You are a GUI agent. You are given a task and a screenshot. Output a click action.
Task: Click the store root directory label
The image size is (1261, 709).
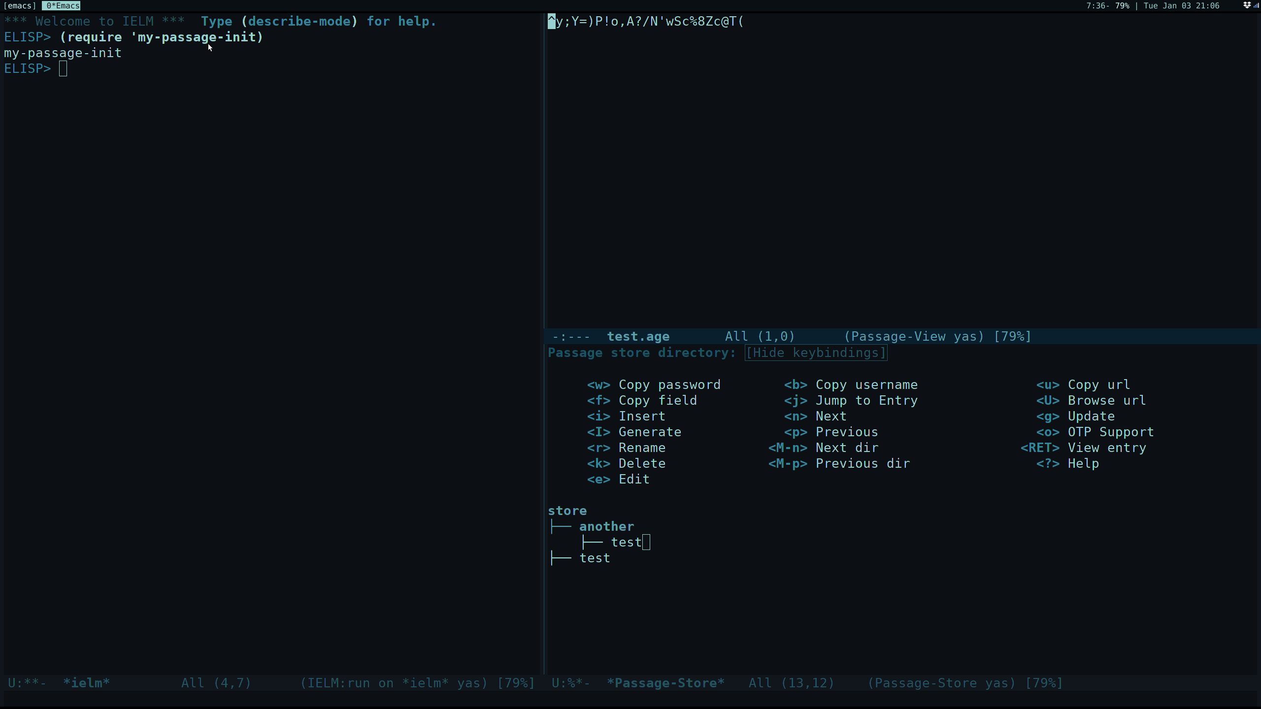coord(567,511)
